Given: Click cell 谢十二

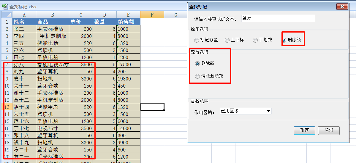Looking at the screenshot, I should [24, 93].
